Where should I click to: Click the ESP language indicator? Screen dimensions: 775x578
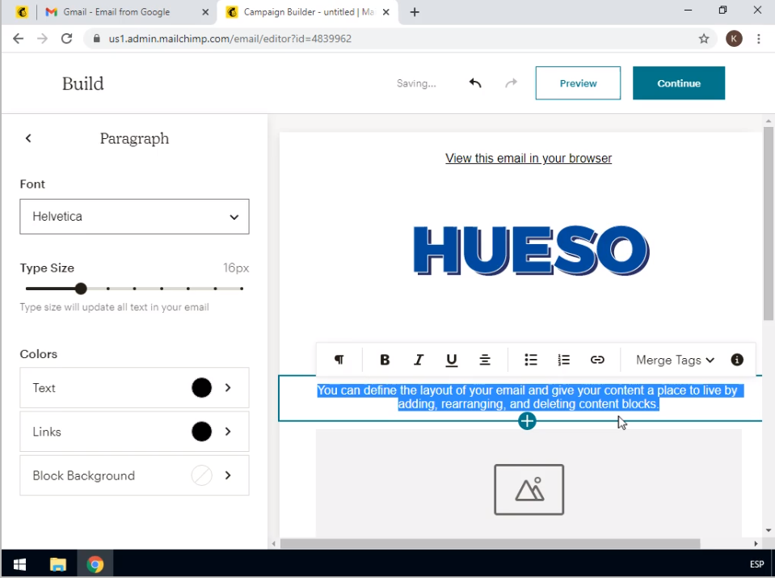756,564
